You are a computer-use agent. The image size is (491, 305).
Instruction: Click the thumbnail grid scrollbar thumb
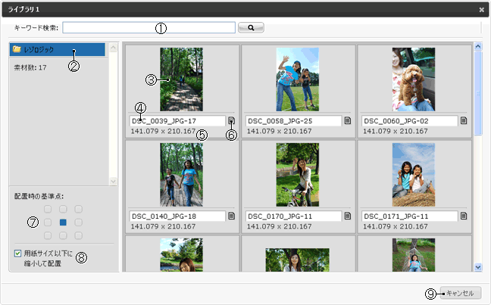[478, 93]
